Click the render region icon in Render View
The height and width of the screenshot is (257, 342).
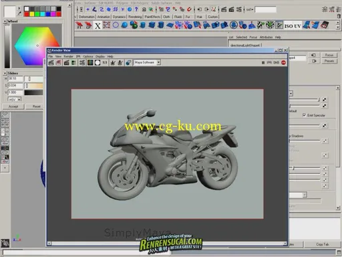(59, 63)
